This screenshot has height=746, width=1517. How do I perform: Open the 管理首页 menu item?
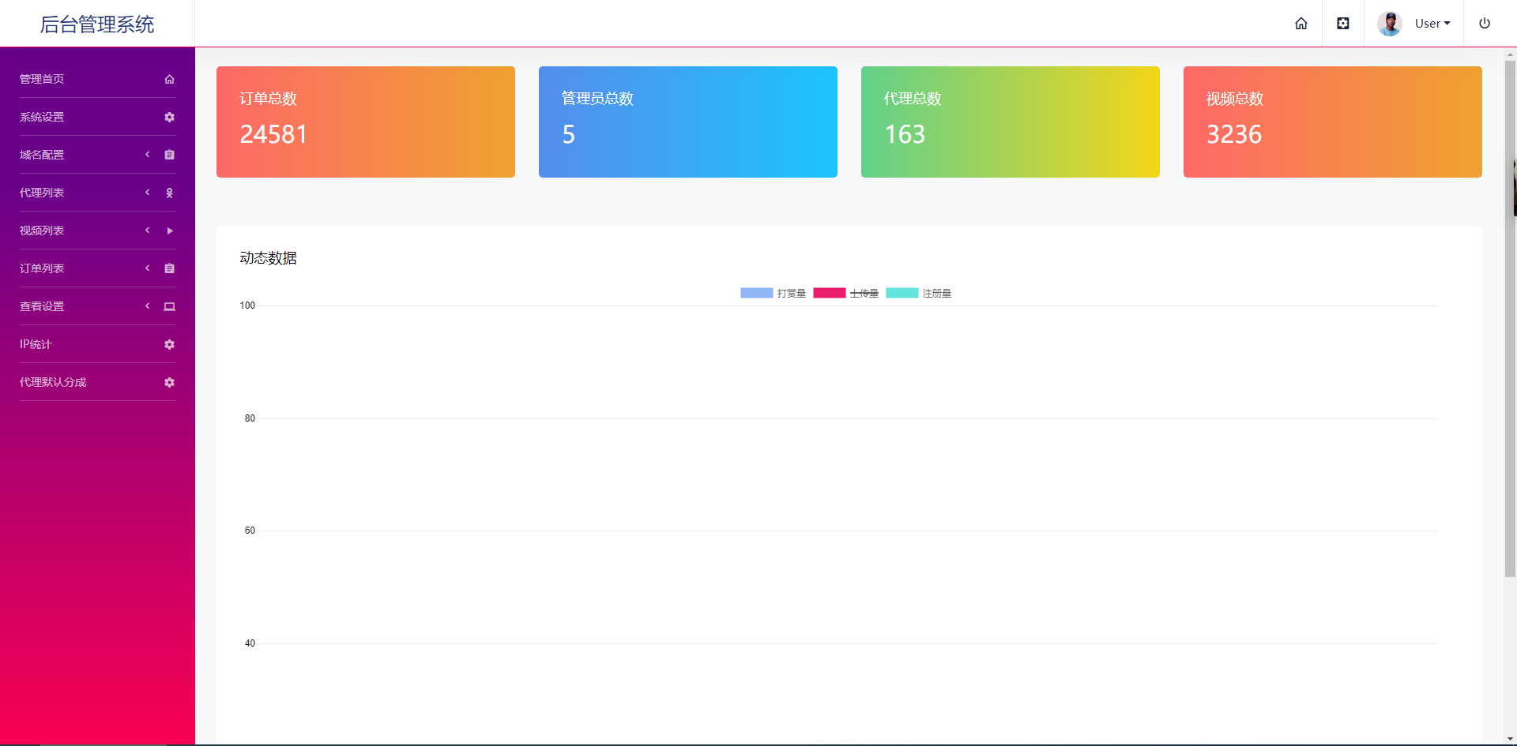click(x=97, y=79)
